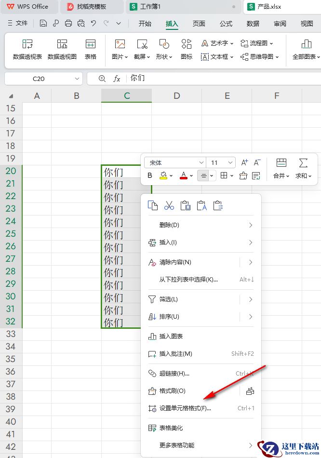Click Paste Special icon in context menu
The height and width of the screenshot is (458, 321).
(x=218, y=205)
